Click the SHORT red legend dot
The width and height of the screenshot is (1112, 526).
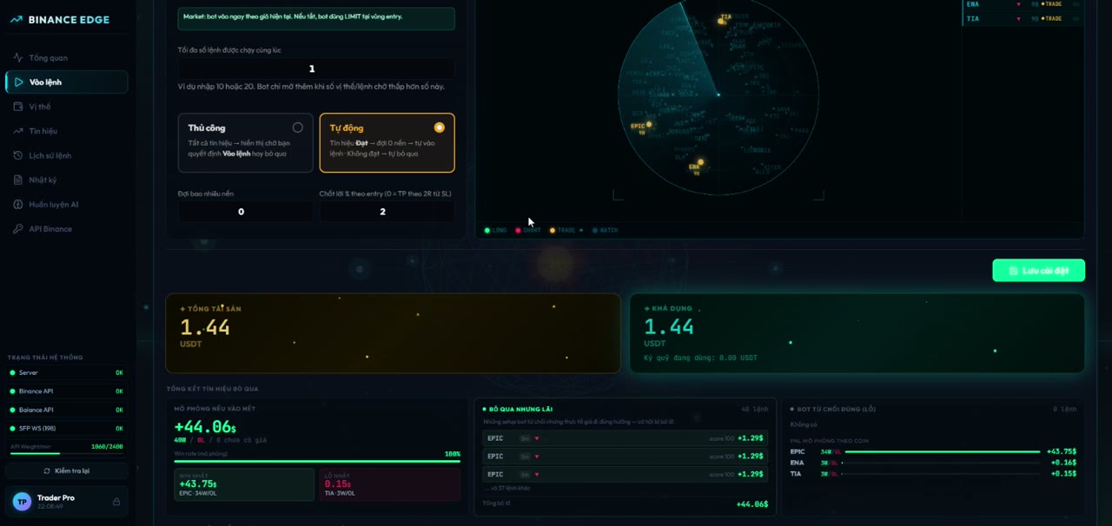pos(519,230)
